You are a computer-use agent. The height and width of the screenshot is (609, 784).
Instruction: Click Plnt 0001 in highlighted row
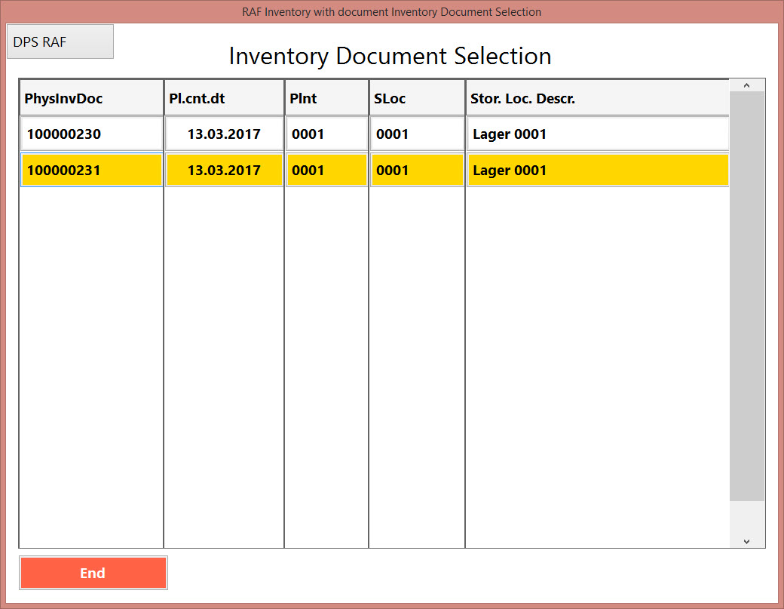coord(326,171)
